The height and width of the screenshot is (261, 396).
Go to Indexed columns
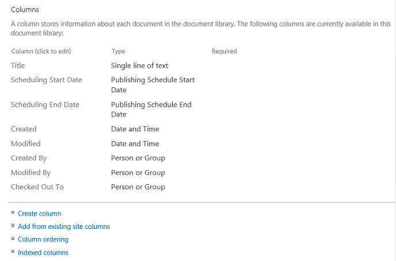43,252
